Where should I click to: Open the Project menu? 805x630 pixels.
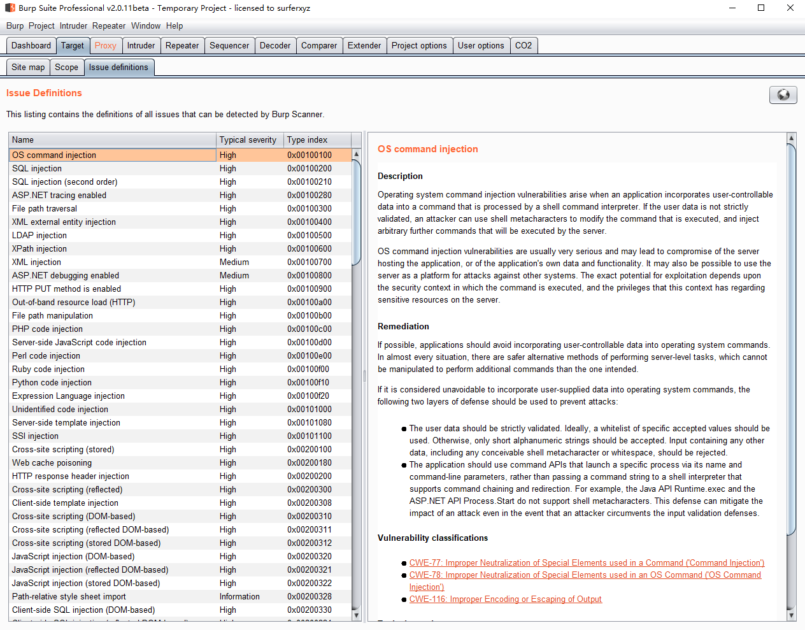(41, 26)
